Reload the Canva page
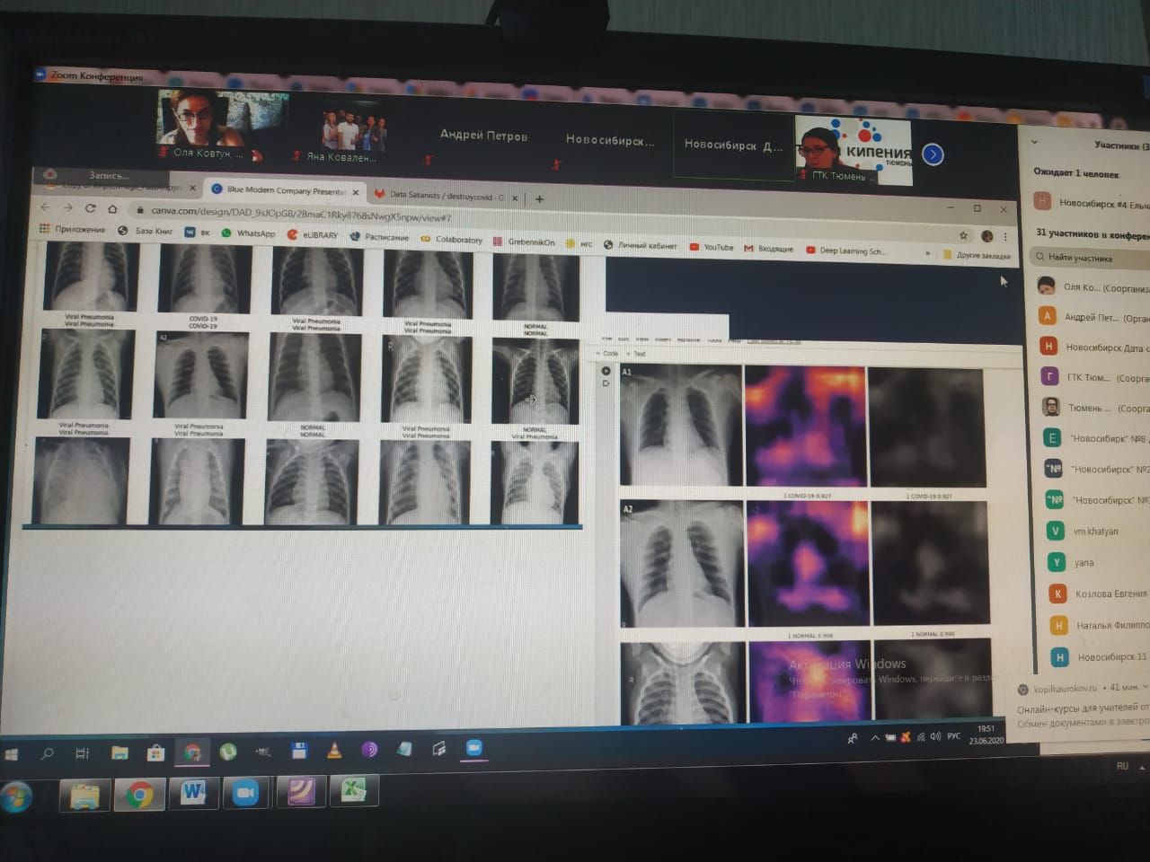Image resolution: width=1150 pixels, height=862 pixels. coord(90,207)
